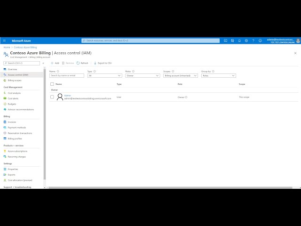Open the hamburger portal menu
Image resolution: width=301 pixels, height=226 pixels.
tap(4, 40)
